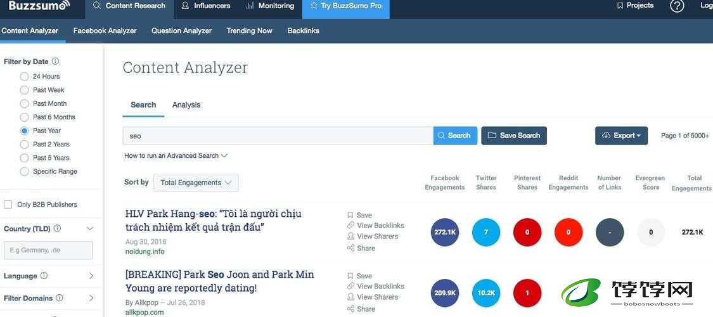Image resolution: width=713 pixels, height=317 pixels.
Task: Click the country input E.g Germany, .de
Action: point(48,250)
